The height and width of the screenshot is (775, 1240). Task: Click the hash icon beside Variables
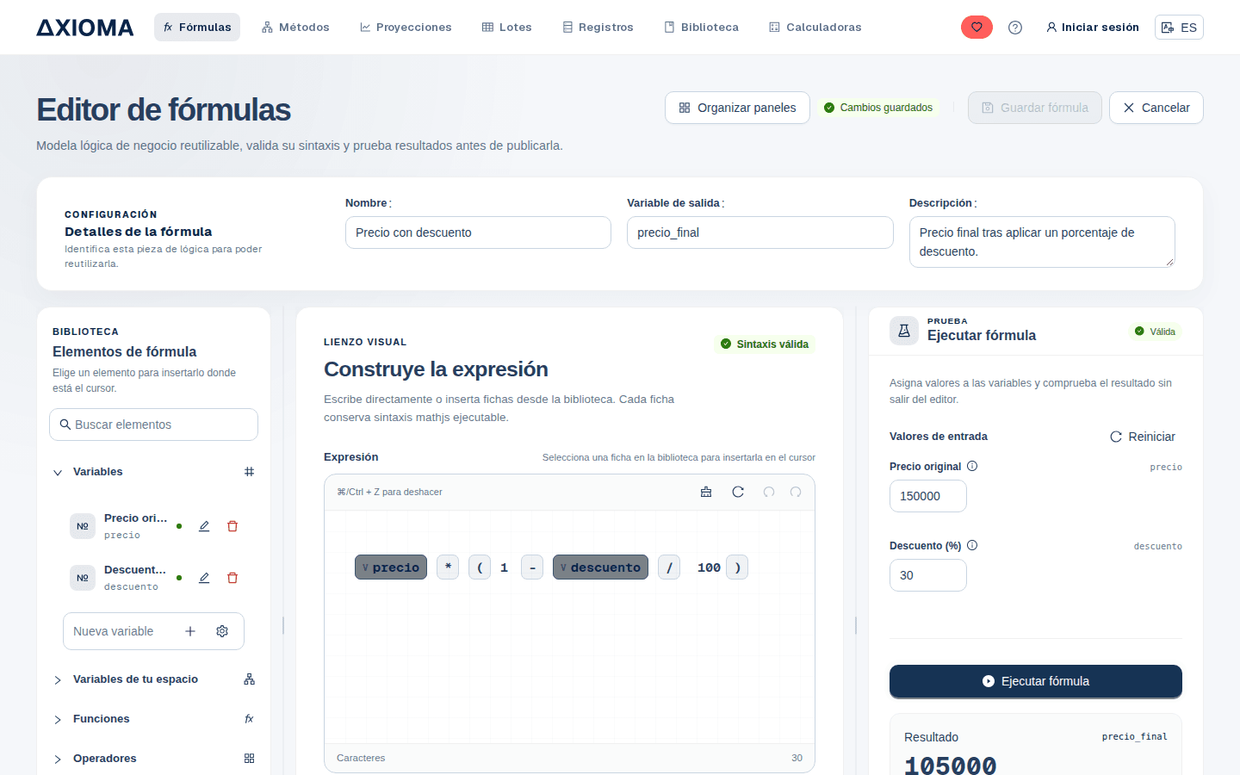pos(249,472)
